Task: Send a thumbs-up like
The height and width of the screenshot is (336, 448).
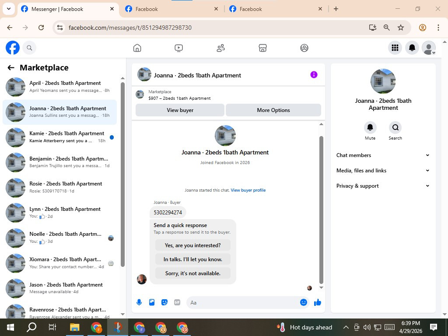Action: click(x=318, y=302)
